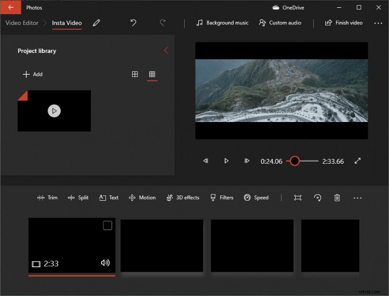Select the Split tool
This screenshot has width=389, height=296.
[78, 197]
